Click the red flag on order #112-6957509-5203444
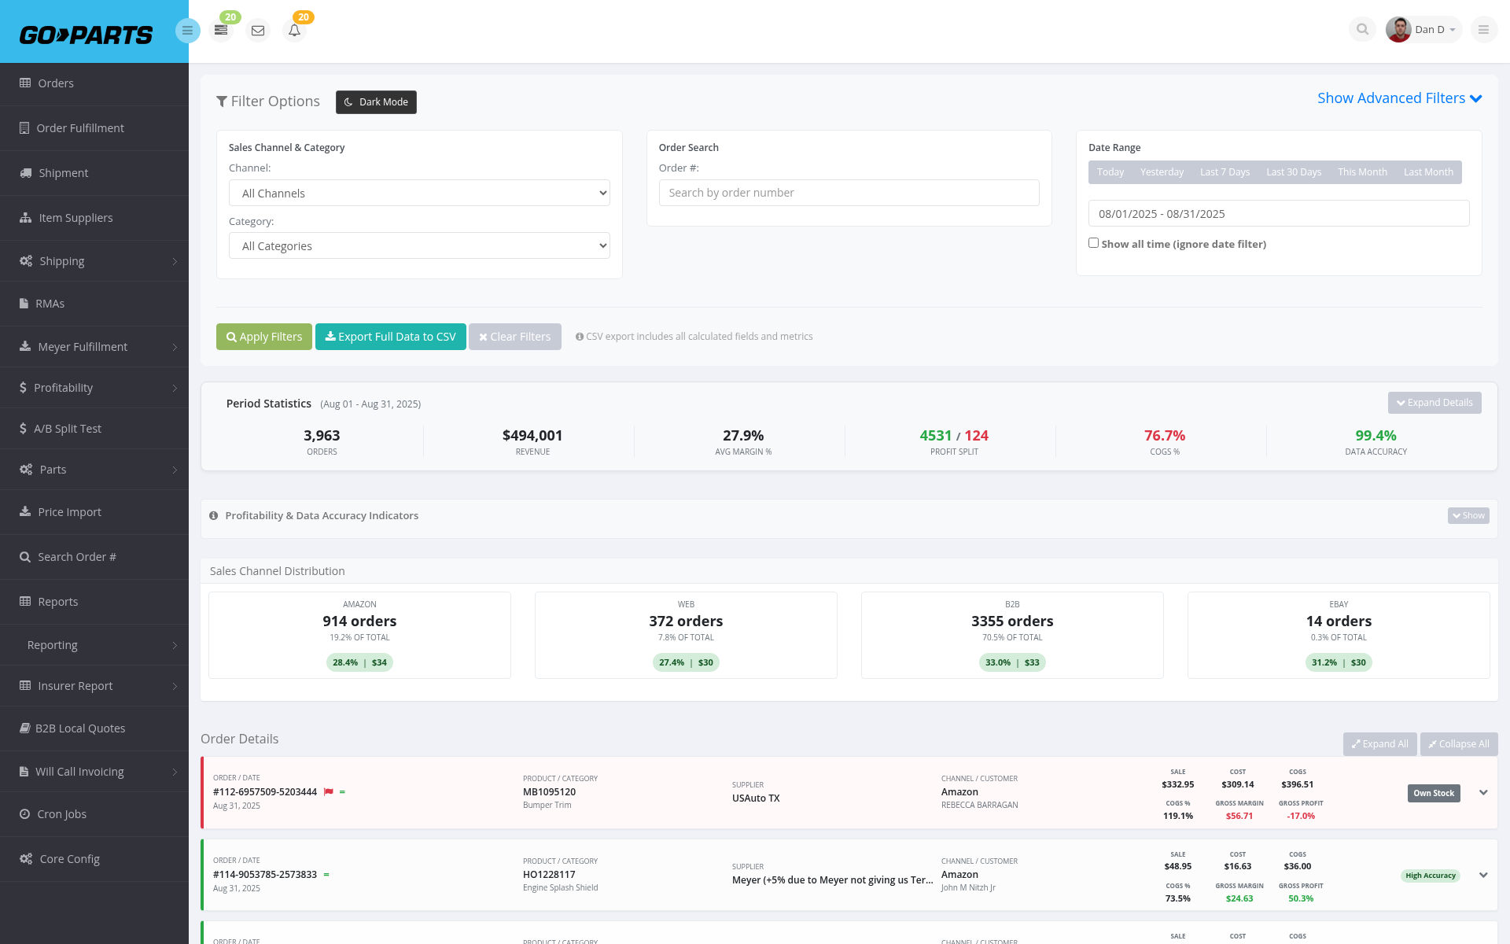1510x944 pixels. (x=329, y=791)
